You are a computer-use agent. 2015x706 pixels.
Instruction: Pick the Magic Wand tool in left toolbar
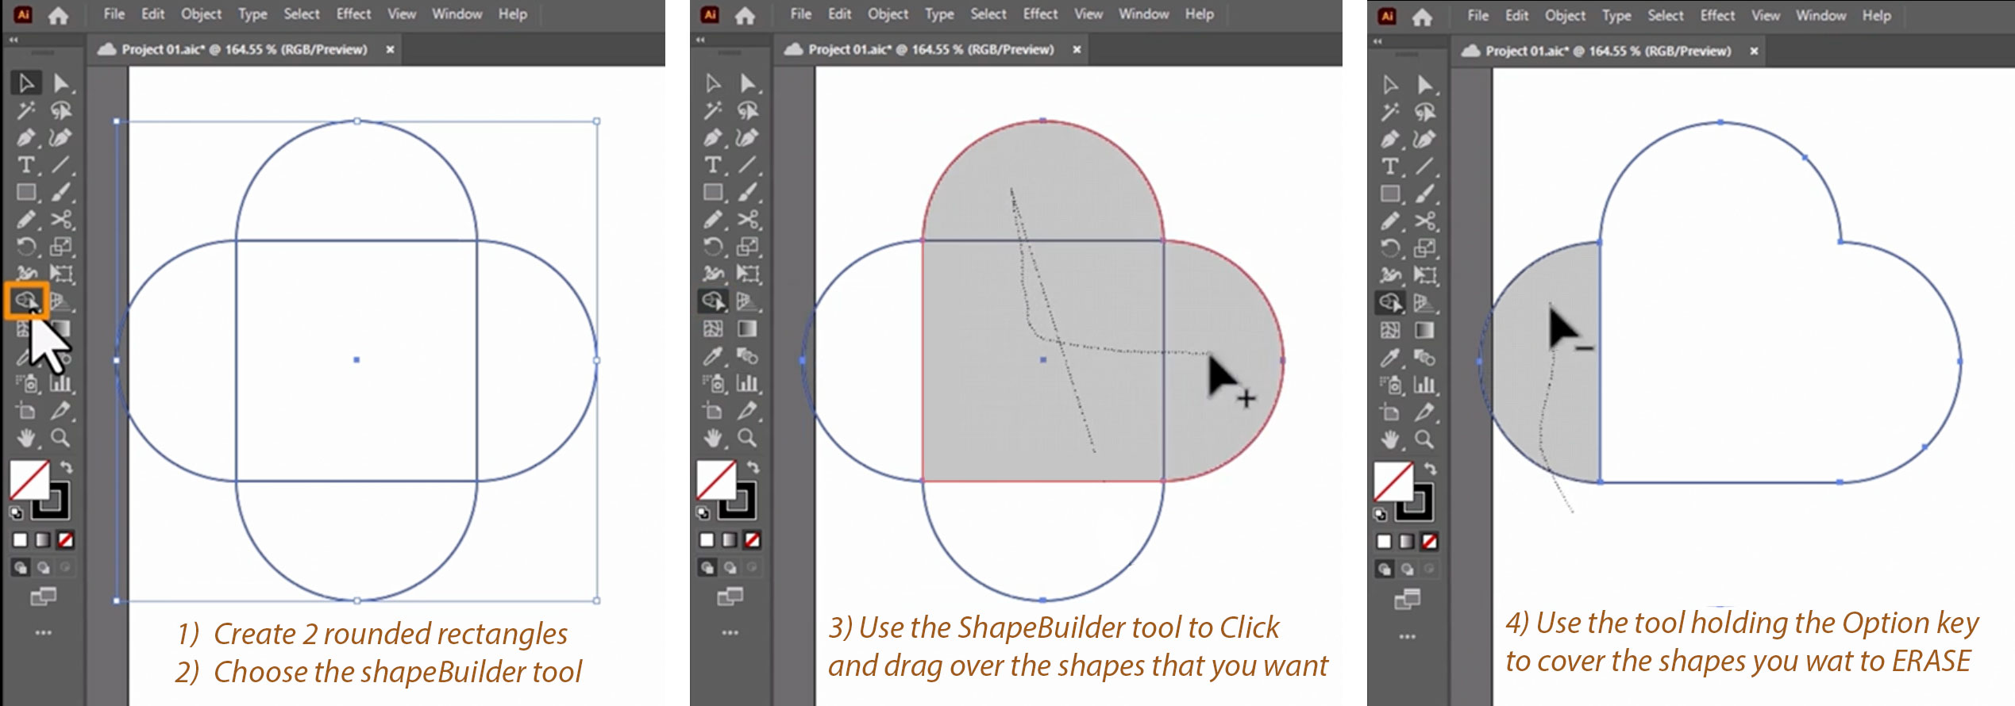point(25,110)
